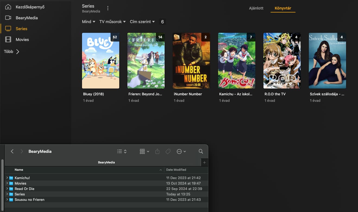358x212 pixels.
Task: Open the R.O.D the TV poster
Action: [x=282, y=61]
